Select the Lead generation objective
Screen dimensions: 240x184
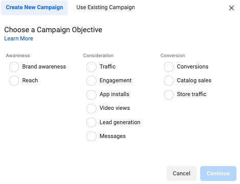coord(91,122)
